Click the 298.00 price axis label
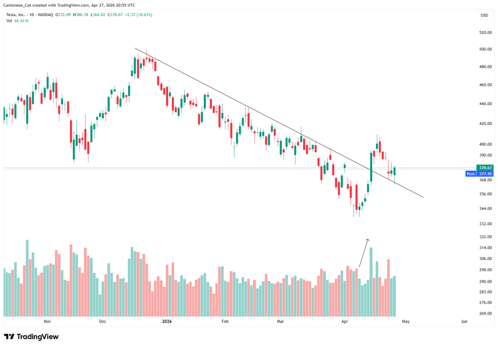The height and width of the screenshot is (347, 498). [485, 270]
